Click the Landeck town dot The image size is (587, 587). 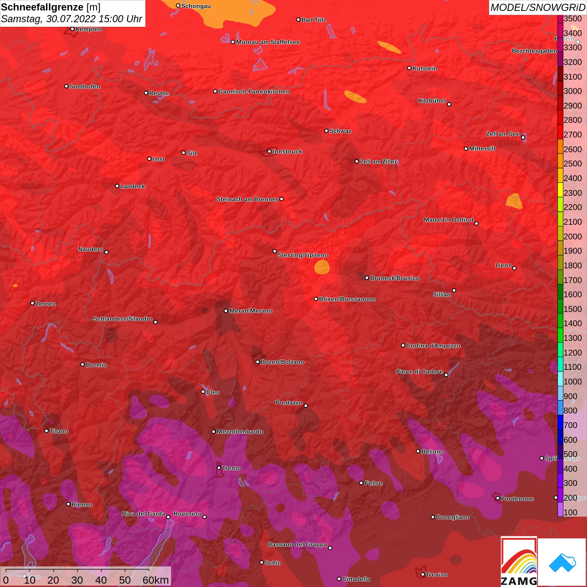point(117,186)
